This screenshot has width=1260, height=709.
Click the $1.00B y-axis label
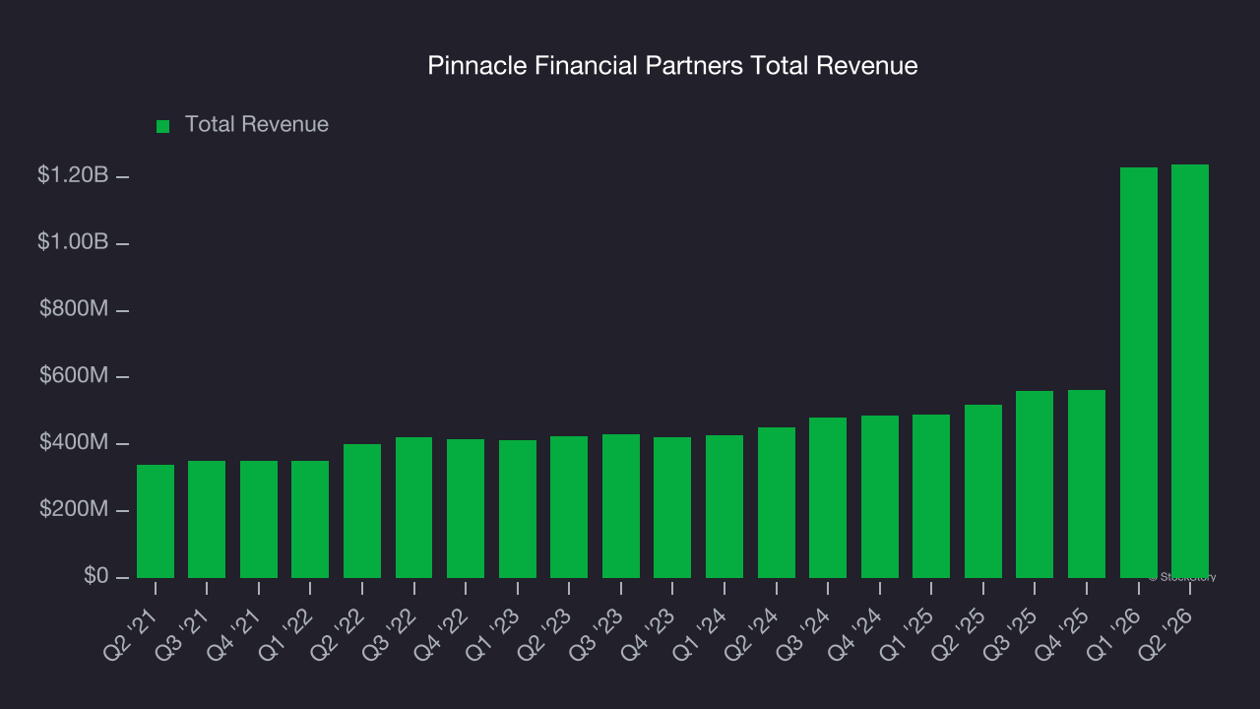[73, 242]
